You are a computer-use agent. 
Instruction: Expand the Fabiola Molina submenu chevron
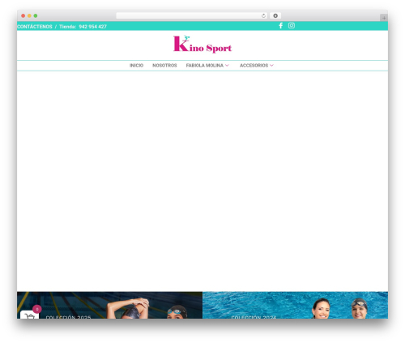click(x=227, y=66)
